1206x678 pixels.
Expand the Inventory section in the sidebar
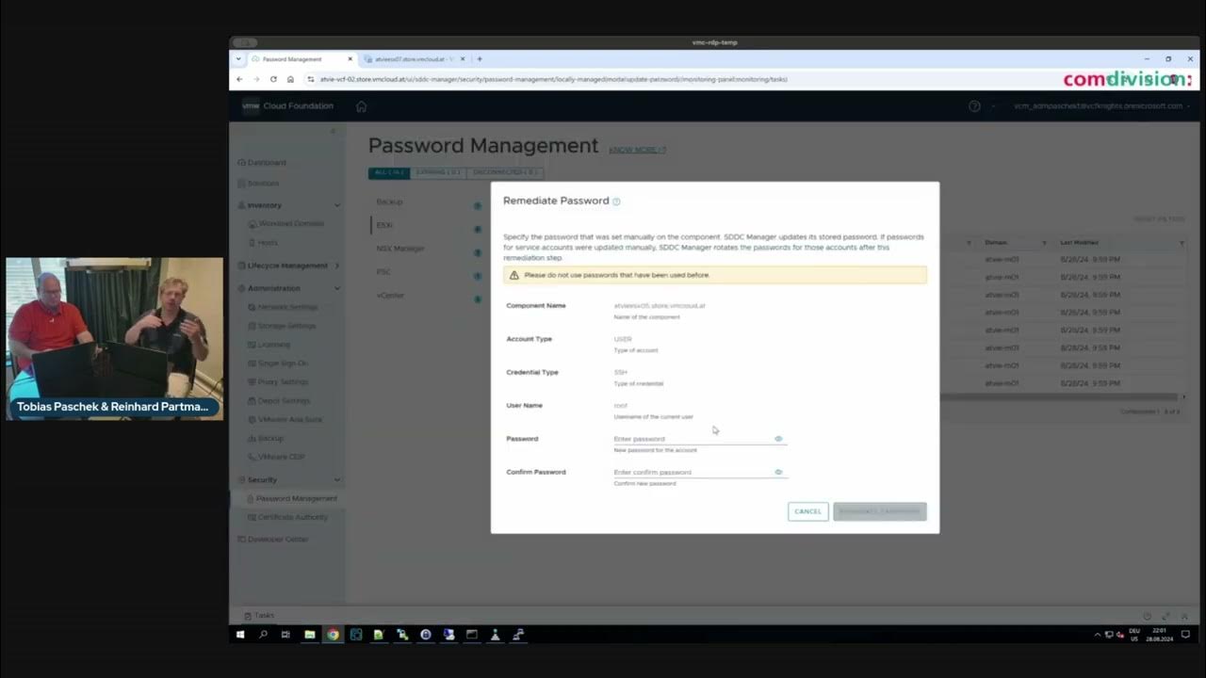(x=337, y=205)
